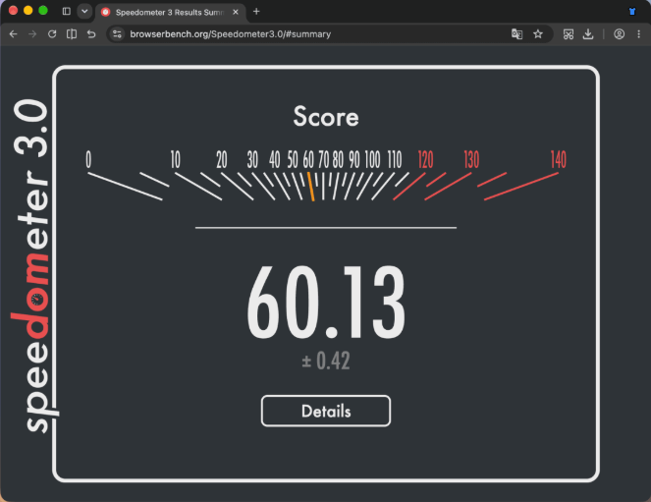Viewport: 651px width, 502px height.
Task: Click the Score heading
Action: click(x=326, y=116)
